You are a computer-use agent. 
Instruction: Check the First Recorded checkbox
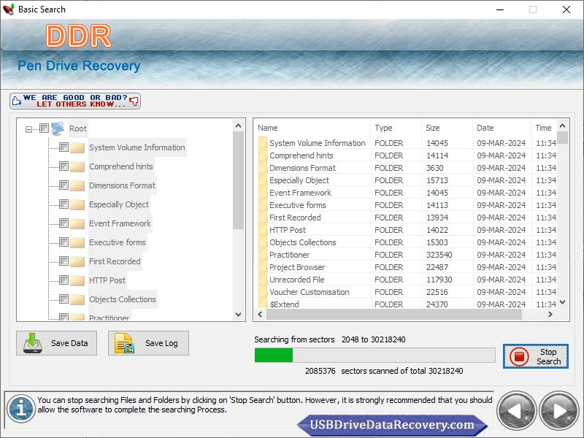point(64,261)
